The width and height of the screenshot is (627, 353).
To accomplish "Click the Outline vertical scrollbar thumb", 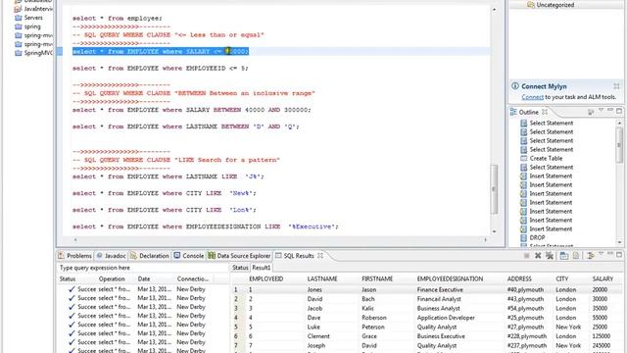I will [619, 145].
